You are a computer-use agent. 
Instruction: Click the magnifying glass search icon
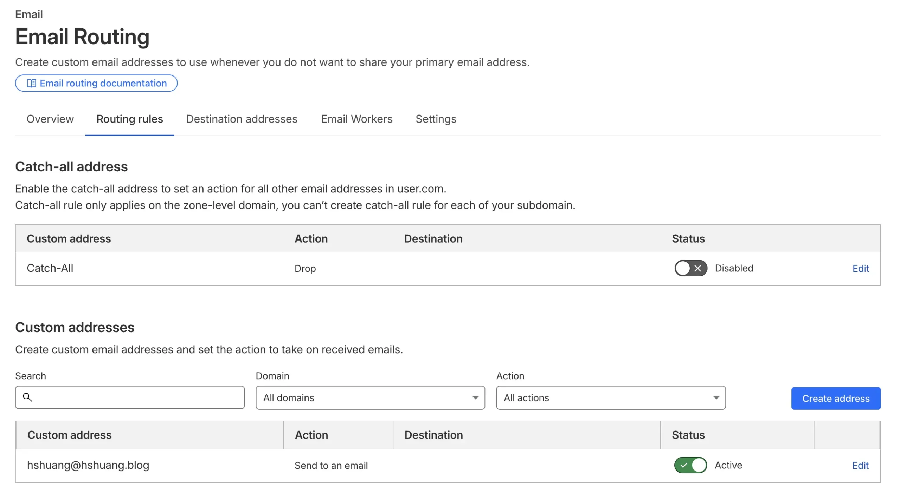[28, 397]
